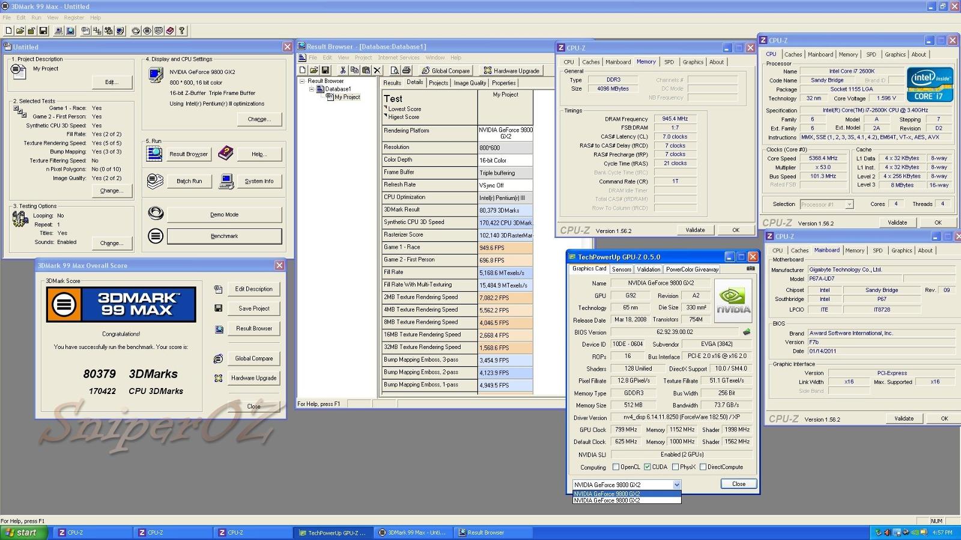The image size is (961, 540).
Task: Open the Register menu in 3DMark 99 Max
Action: click(74, 17)
